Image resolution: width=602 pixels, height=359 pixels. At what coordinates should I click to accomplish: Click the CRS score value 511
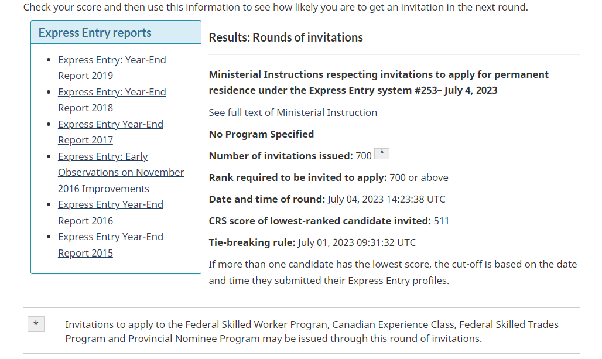[x=442, y=221]
